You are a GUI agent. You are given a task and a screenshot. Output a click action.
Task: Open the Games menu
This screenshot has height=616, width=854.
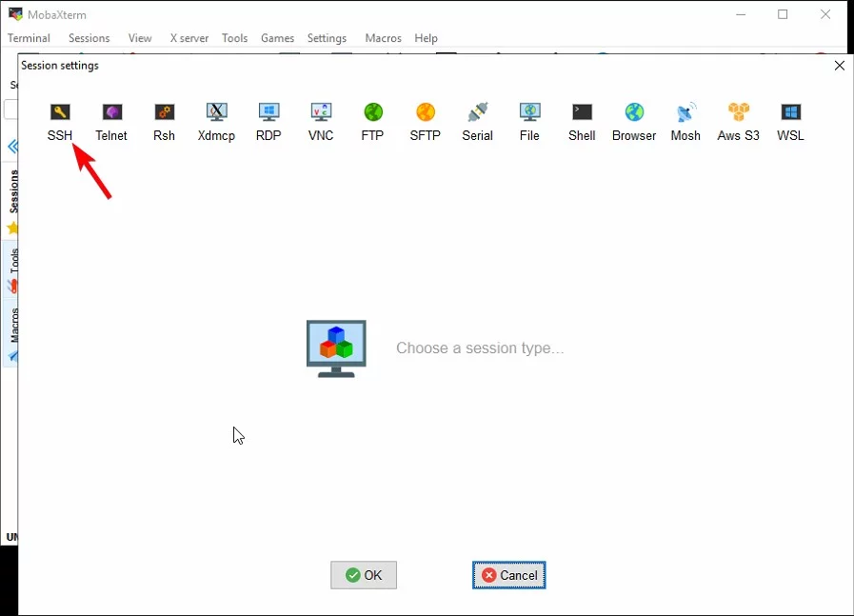pos(277,38)
